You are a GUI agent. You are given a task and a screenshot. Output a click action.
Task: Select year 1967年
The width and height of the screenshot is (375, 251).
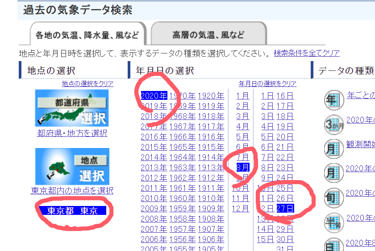[183, 127]
